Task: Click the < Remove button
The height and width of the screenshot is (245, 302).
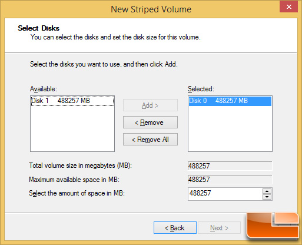Action: click(x=150, y=122)
